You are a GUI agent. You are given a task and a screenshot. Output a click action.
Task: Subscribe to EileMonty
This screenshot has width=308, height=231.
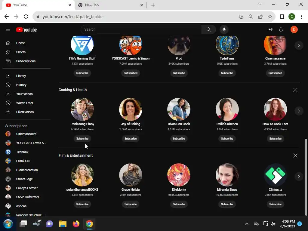point(179,204)
